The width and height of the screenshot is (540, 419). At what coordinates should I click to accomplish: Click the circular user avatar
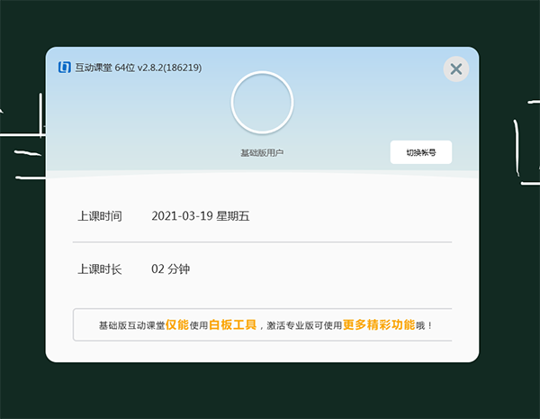262,103
